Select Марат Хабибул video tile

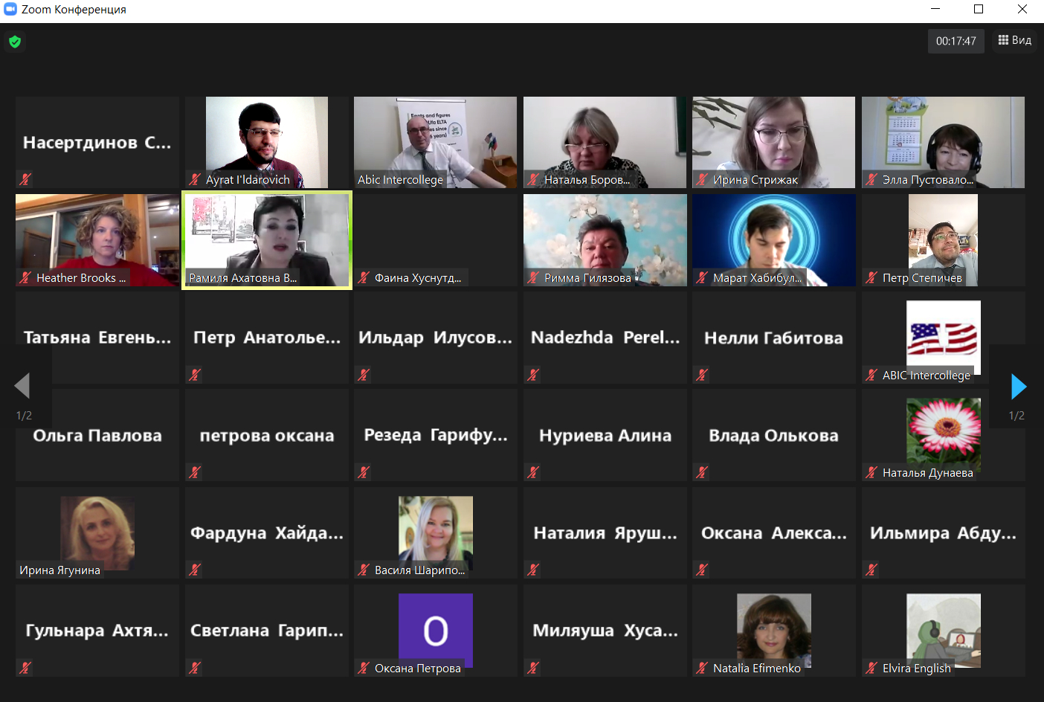[x=774, y=240]
